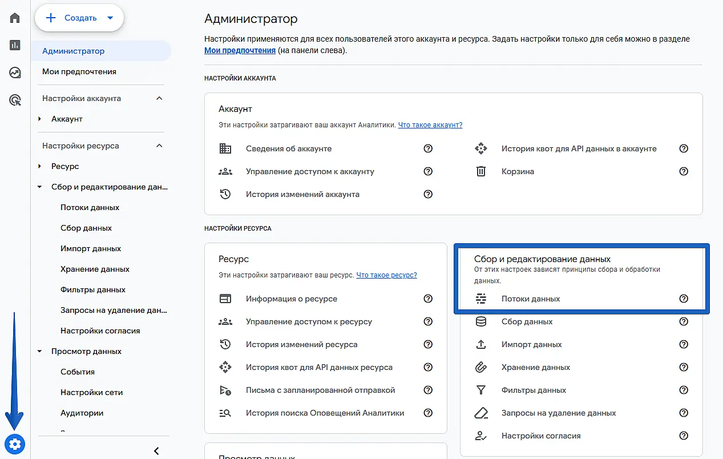Collapse the Просмотр данных sidebar group
This screenshot has height=459, width=723.
point(40,351)
